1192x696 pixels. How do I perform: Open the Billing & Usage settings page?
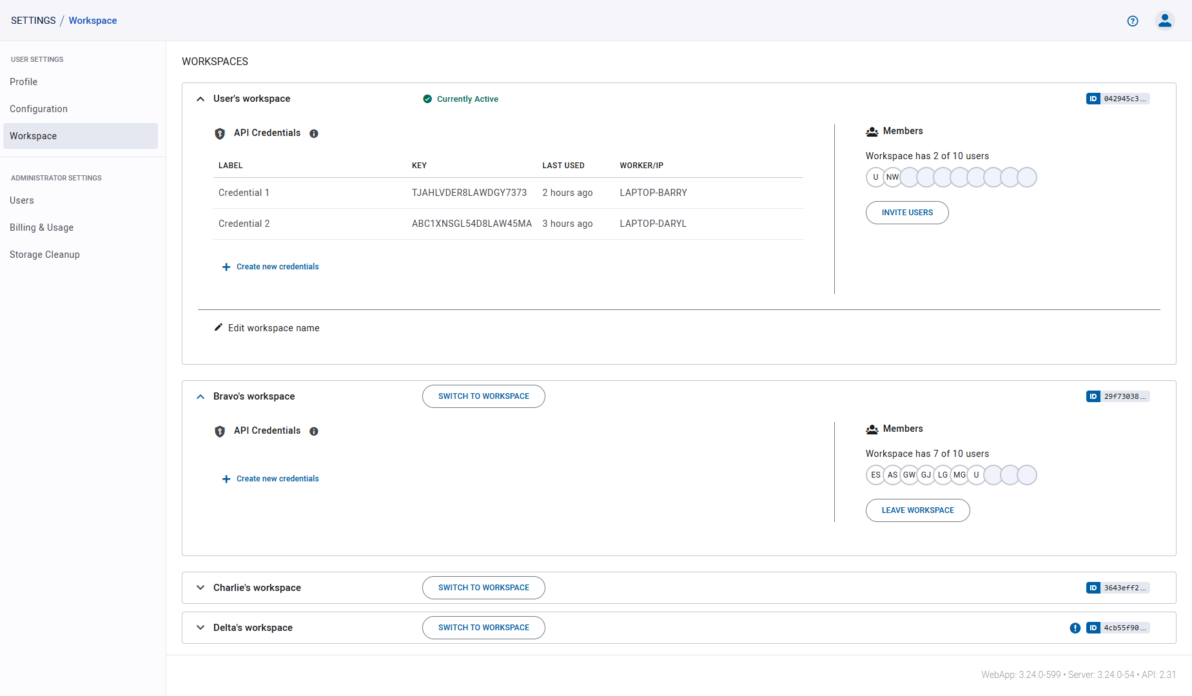pos(41,227)
